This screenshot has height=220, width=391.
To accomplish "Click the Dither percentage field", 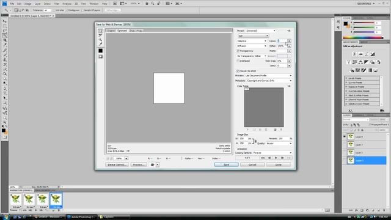I will [282, 46].
